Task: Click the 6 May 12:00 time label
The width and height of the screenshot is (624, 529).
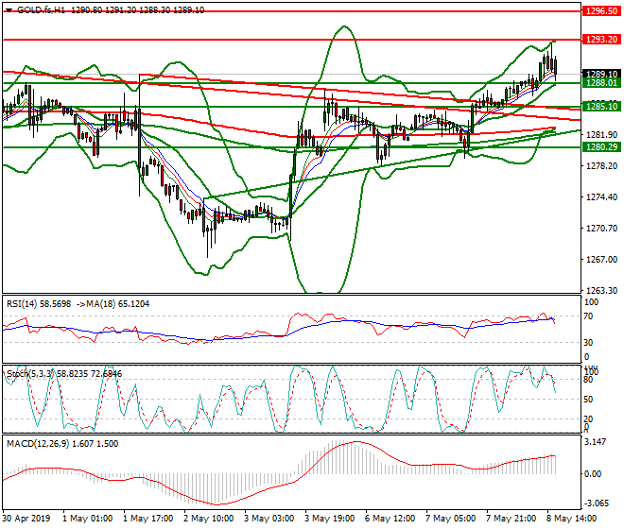Action: point(390,519)
